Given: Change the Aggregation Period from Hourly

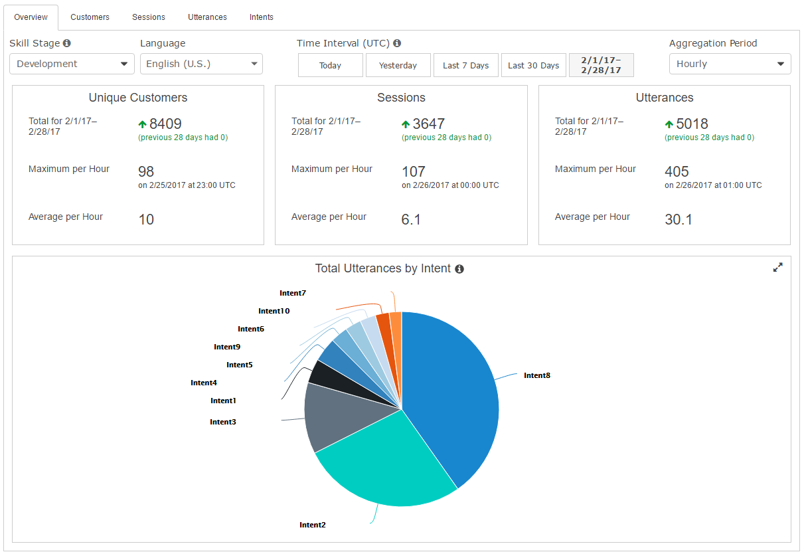Looking at the screenshot, I should click(729, 63).
